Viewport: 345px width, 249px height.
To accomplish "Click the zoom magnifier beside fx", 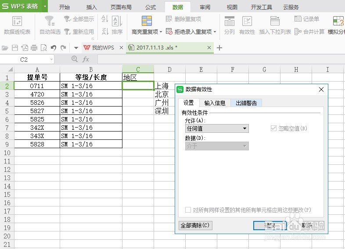I will tap(75, 59).
